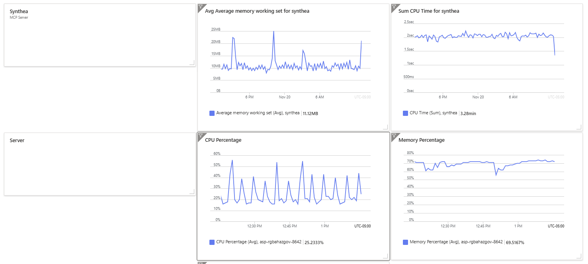Viewport: 588px width, 264px height.
Task: Click the filter icon on the Sum CPU Time tile
Action: (x=394, y=6)
